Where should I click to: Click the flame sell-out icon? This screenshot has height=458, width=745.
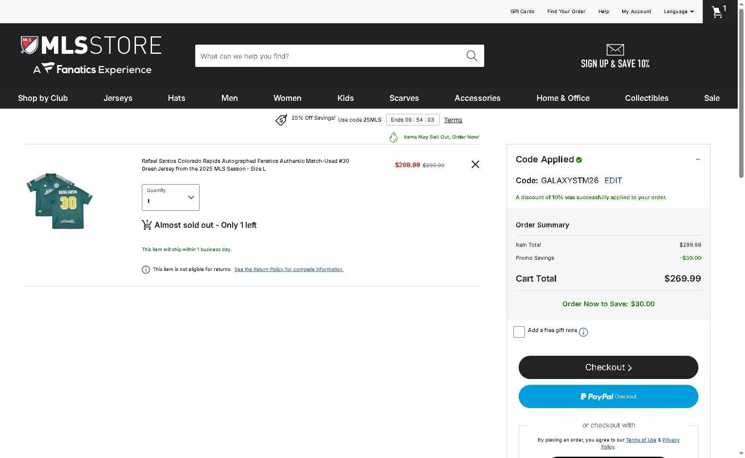click(393, 137)
